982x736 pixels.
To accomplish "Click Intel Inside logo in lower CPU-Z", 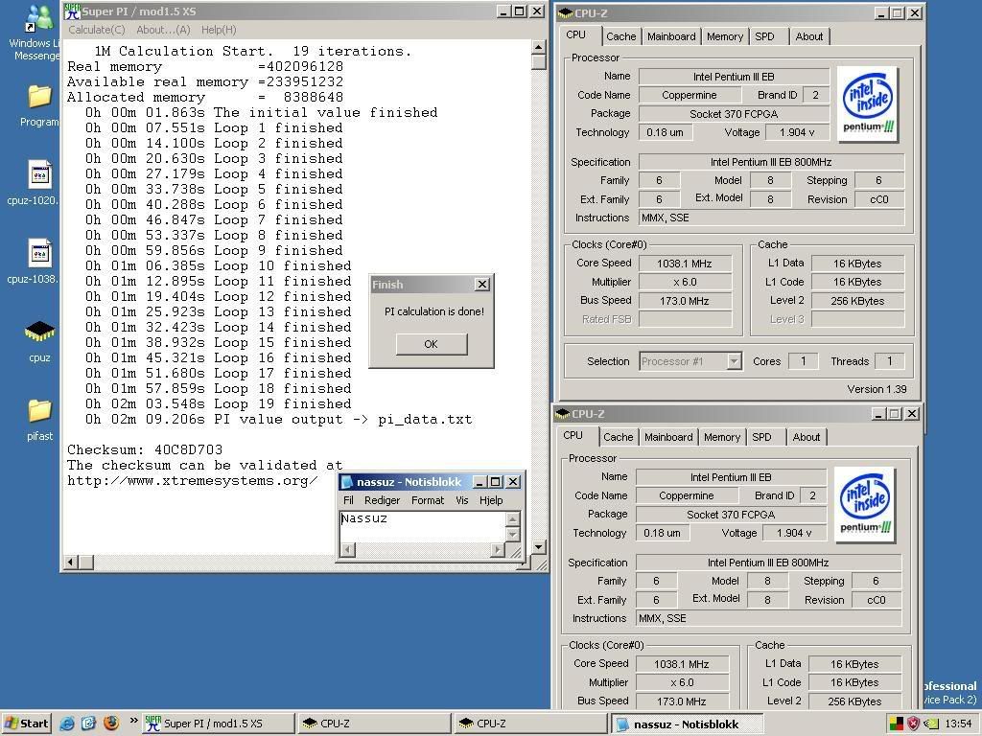I will pos(865,505).
